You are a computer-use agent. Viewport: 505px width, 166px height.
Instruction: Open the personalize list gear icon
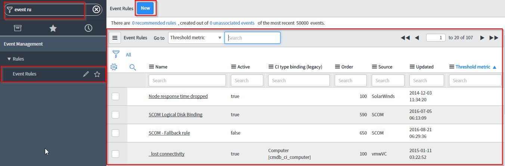[x=114, y=67]
